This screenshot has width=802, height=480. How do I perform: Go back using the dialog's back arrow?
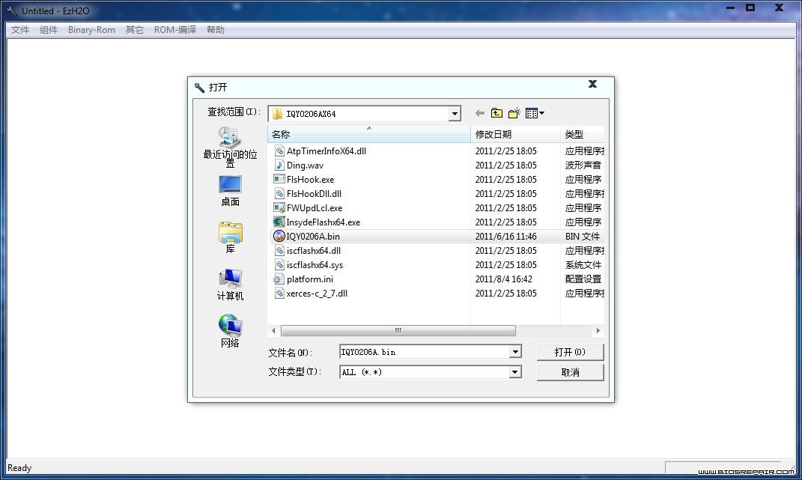coord(480,113)
